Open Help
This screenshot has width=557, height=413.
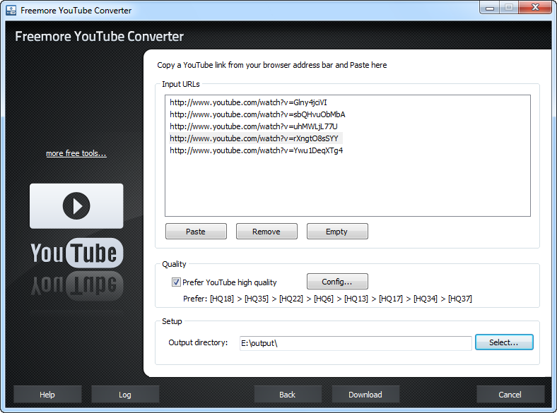pyautogui.click(x=47, y=395)
